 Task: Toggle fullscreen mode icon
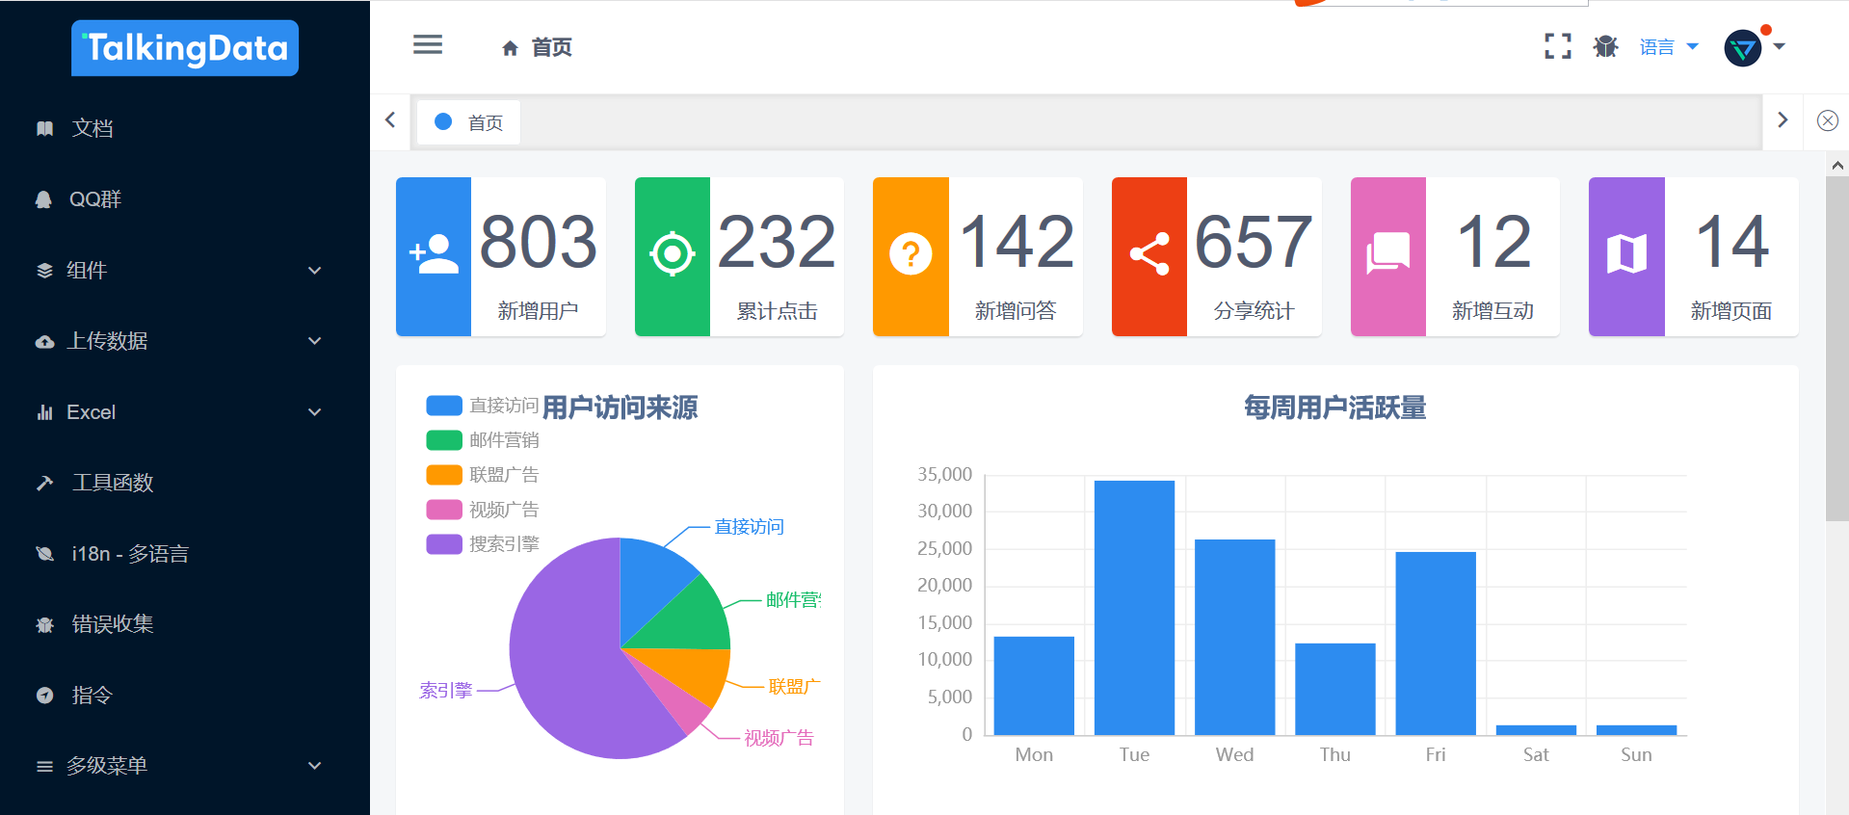[x=1557, y=46]
